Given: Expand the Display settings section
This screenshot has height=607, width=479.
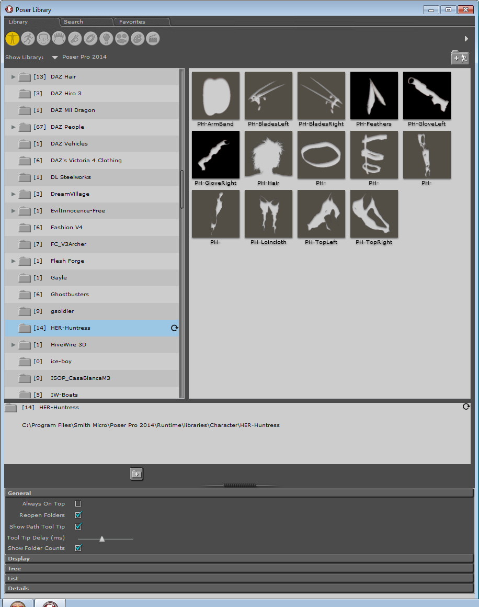Looking at the screenshot, I should pos(239,558).
